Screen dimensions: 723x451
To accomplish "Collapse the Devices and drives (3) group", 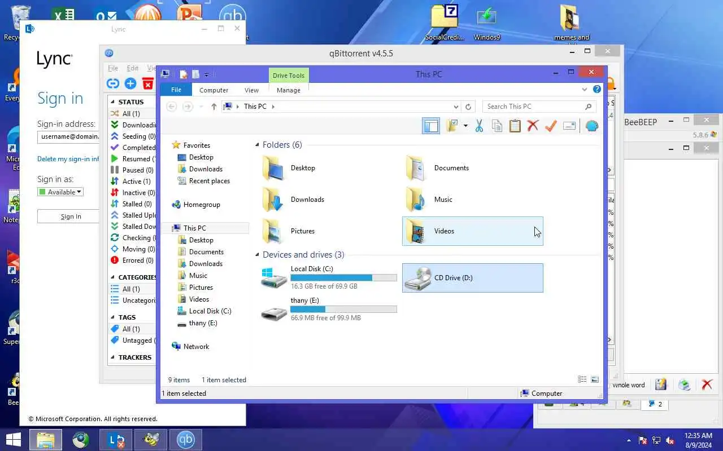I will coord(258,255).
